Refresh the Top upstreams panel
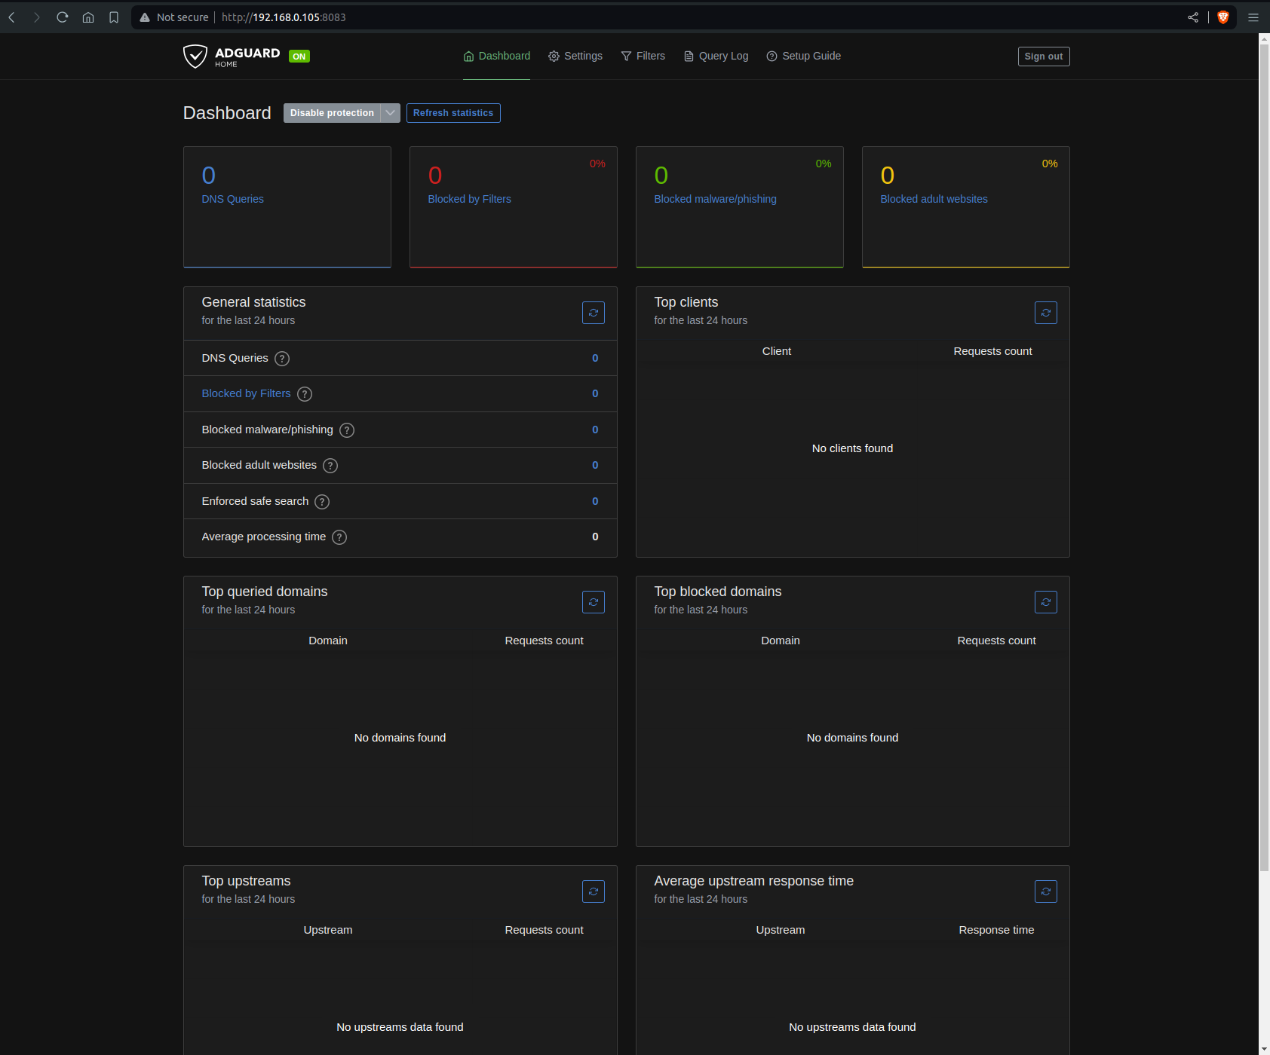1270x1055 pixels. (593, 891)
